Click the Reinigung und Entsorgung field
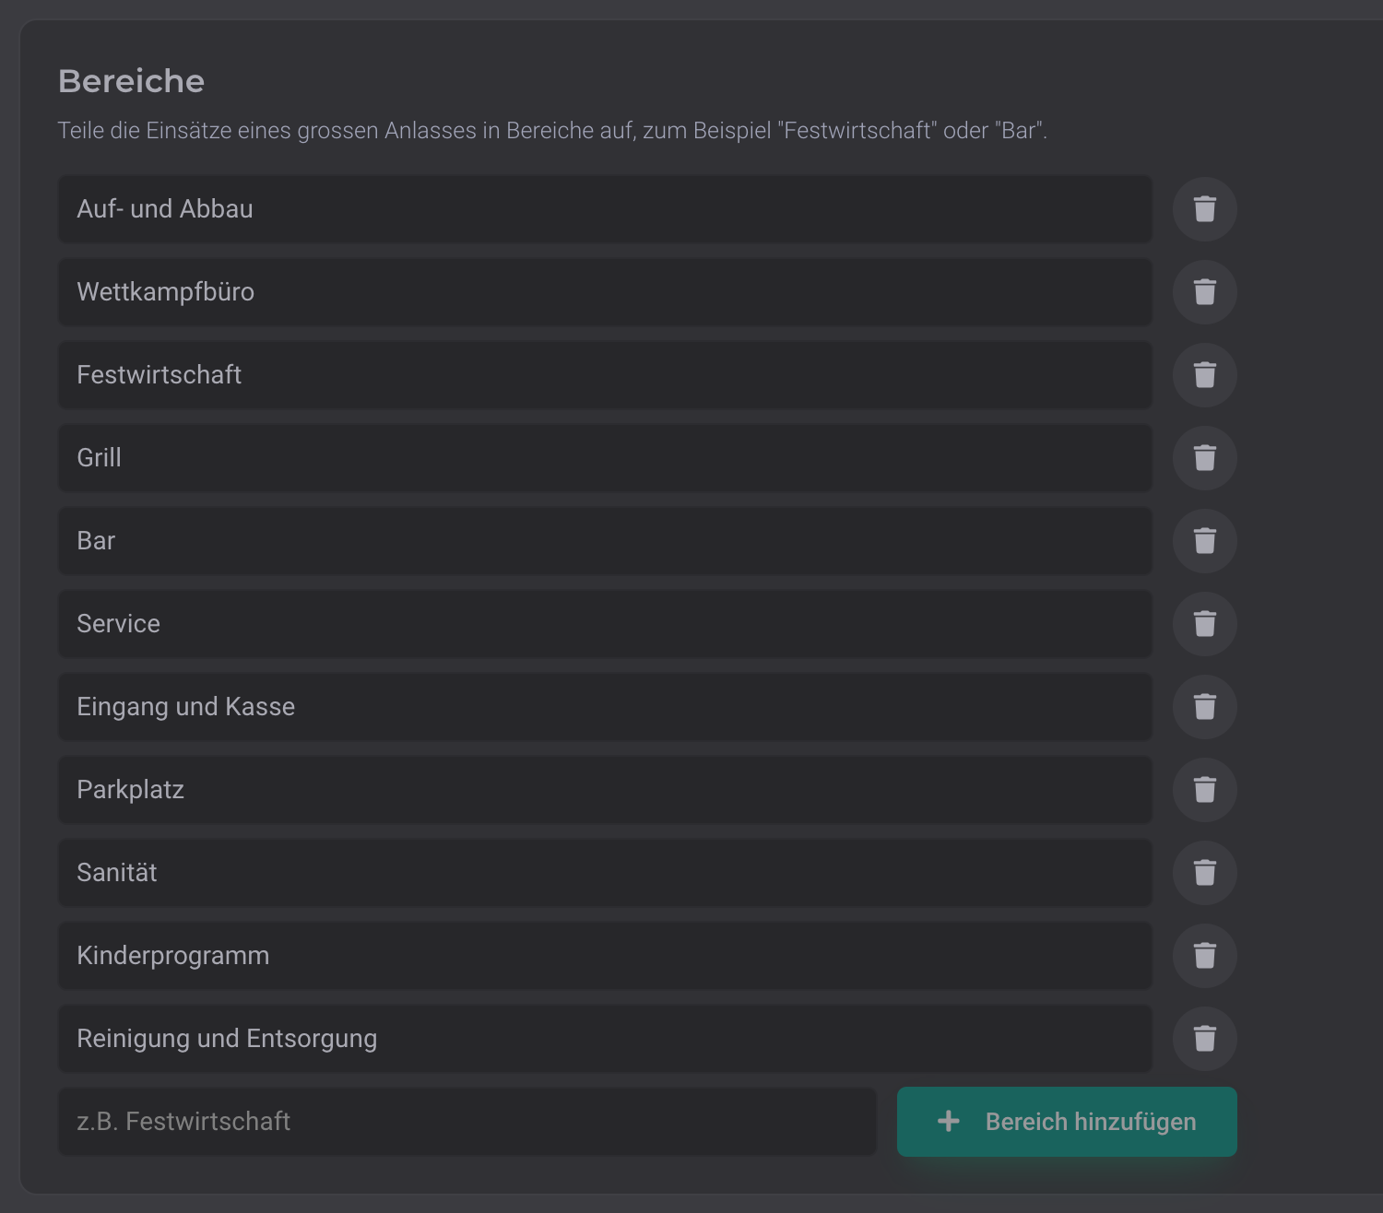 point(605,1039)
